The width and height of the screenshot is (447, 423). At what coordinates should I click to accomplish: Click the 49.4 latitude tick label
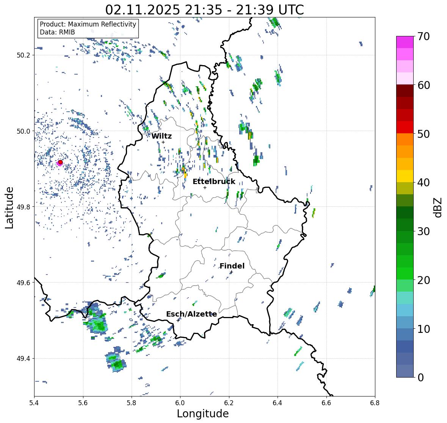[24, 359]
